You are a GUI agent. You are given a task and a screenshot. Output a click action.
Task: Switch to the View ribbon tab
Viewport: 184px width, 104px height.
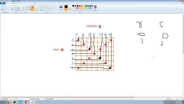[x=14, y=3]
